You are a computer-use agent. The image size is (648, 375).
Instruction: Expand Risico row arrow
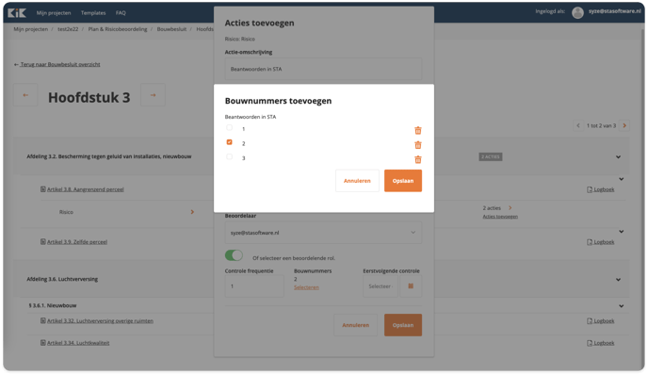point(192,212)
